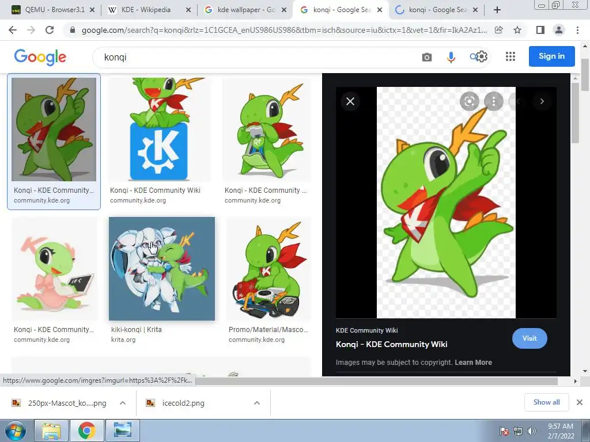Click the large Konqi preview image
The width and height of the screenshot is (590, 442).
coord(446,202)
